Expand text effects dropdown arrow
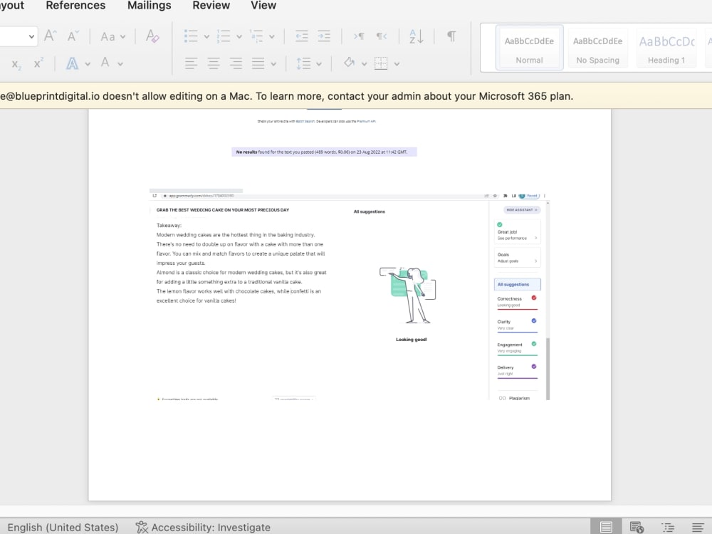 tap(88, 64)
